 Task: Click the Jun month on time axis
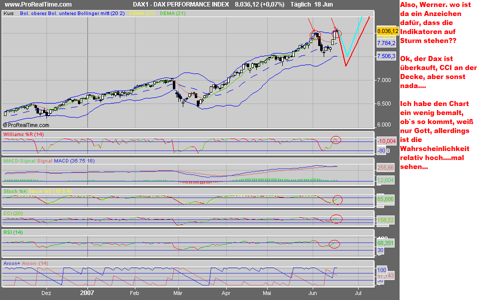coord(313,293)
